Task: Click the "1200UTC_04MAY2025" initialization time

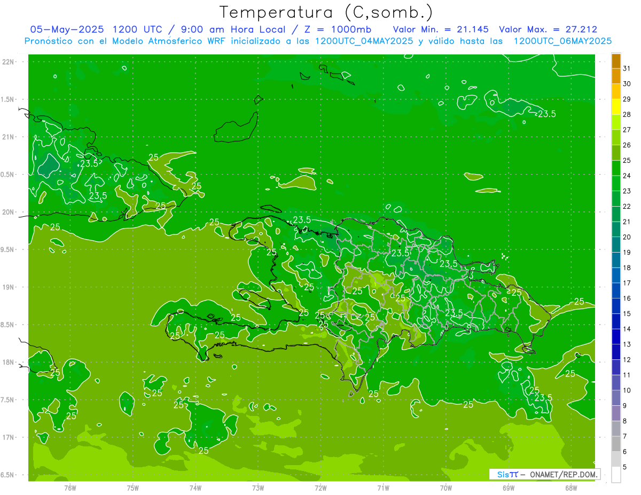Action: coord(364,41)
